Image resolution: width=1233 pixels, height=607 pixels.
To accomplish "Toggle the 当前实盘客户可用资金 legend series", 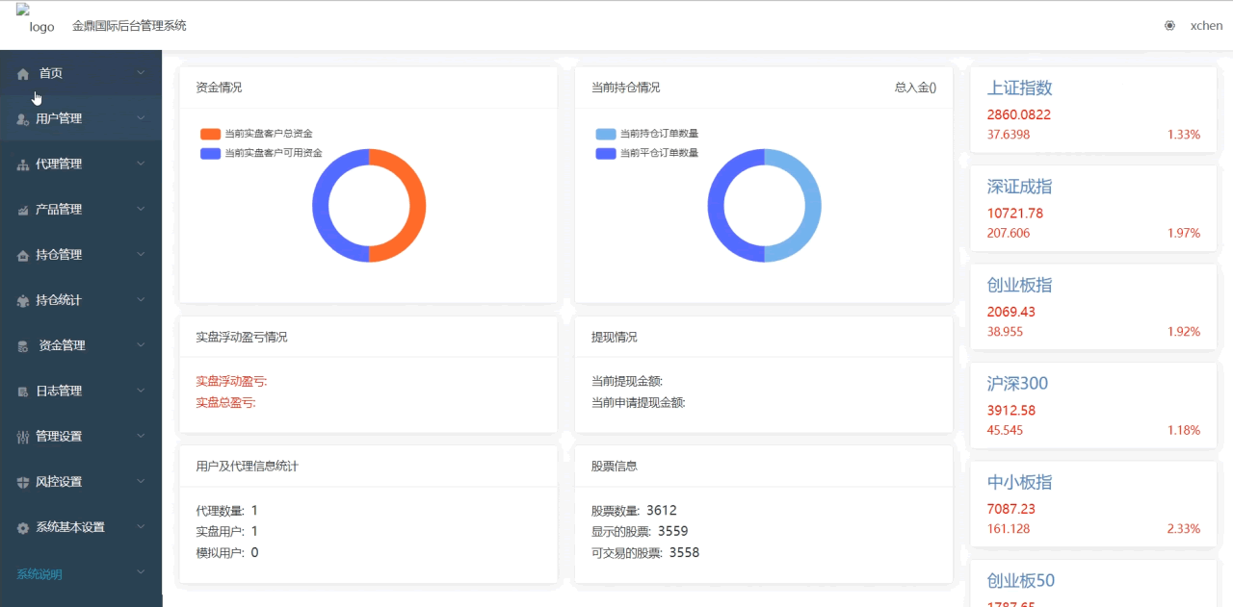I will point(210,153).
